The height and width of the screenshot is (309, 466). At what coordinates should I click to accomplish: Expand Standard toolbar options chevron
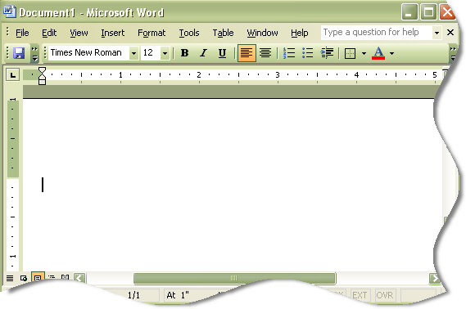[34, 53]
